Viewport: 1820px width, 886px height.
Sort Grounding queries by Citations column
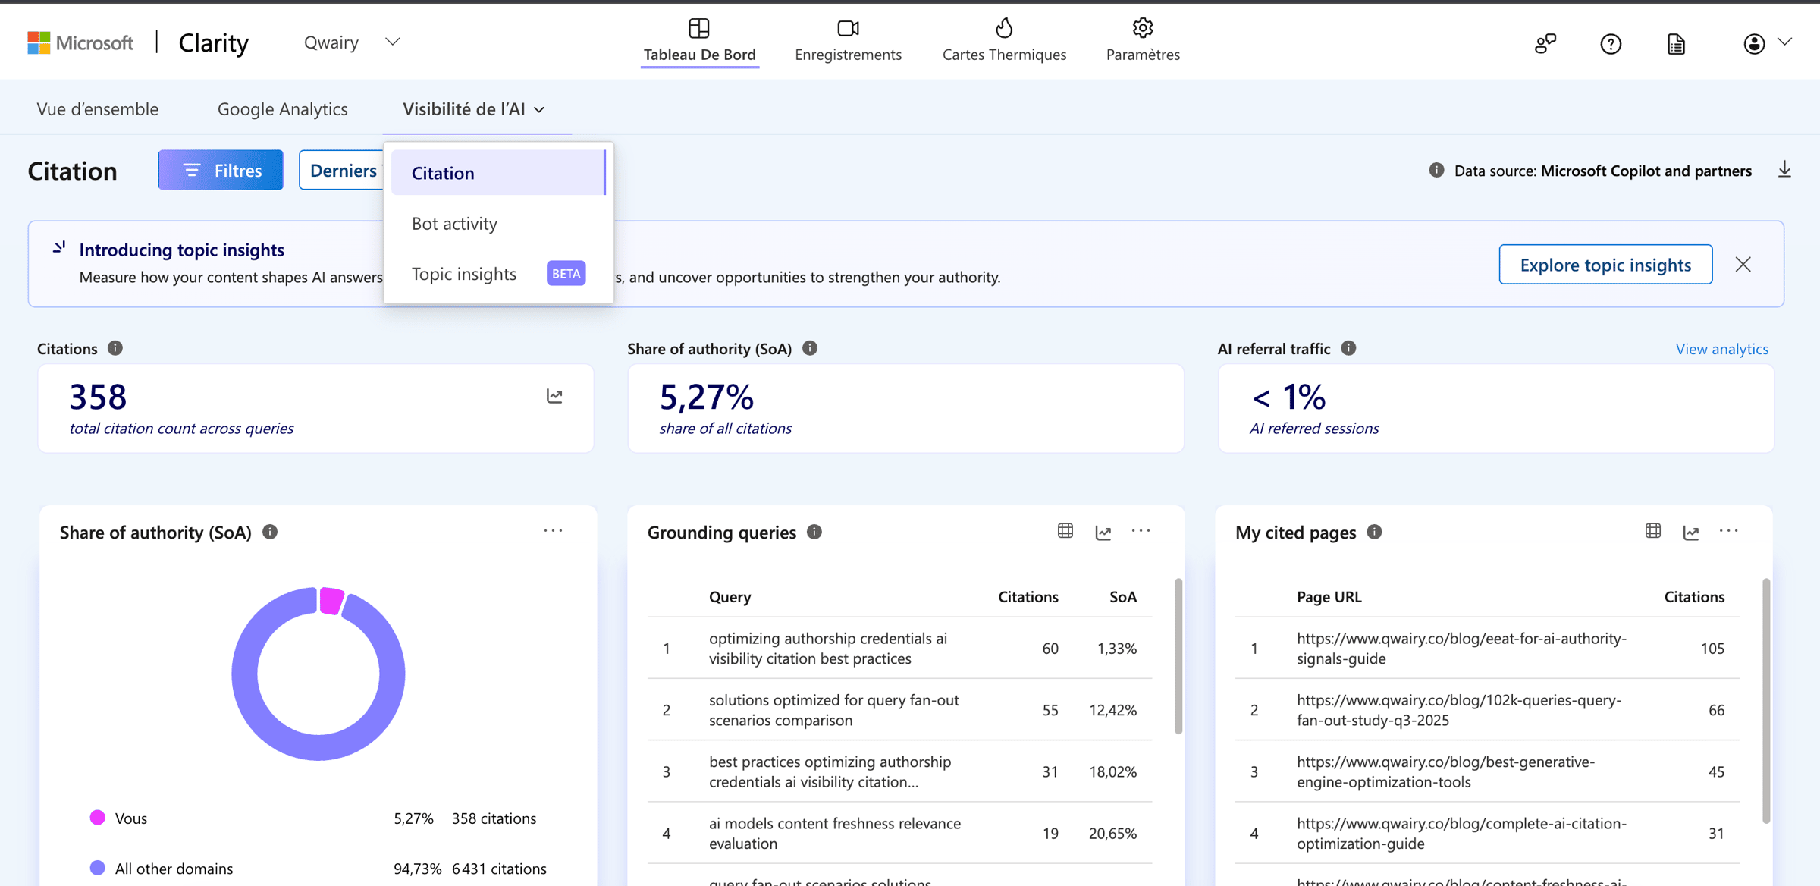(1028, 597)
